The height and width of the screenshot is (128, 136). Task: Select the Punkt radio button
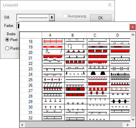(7, 48)
